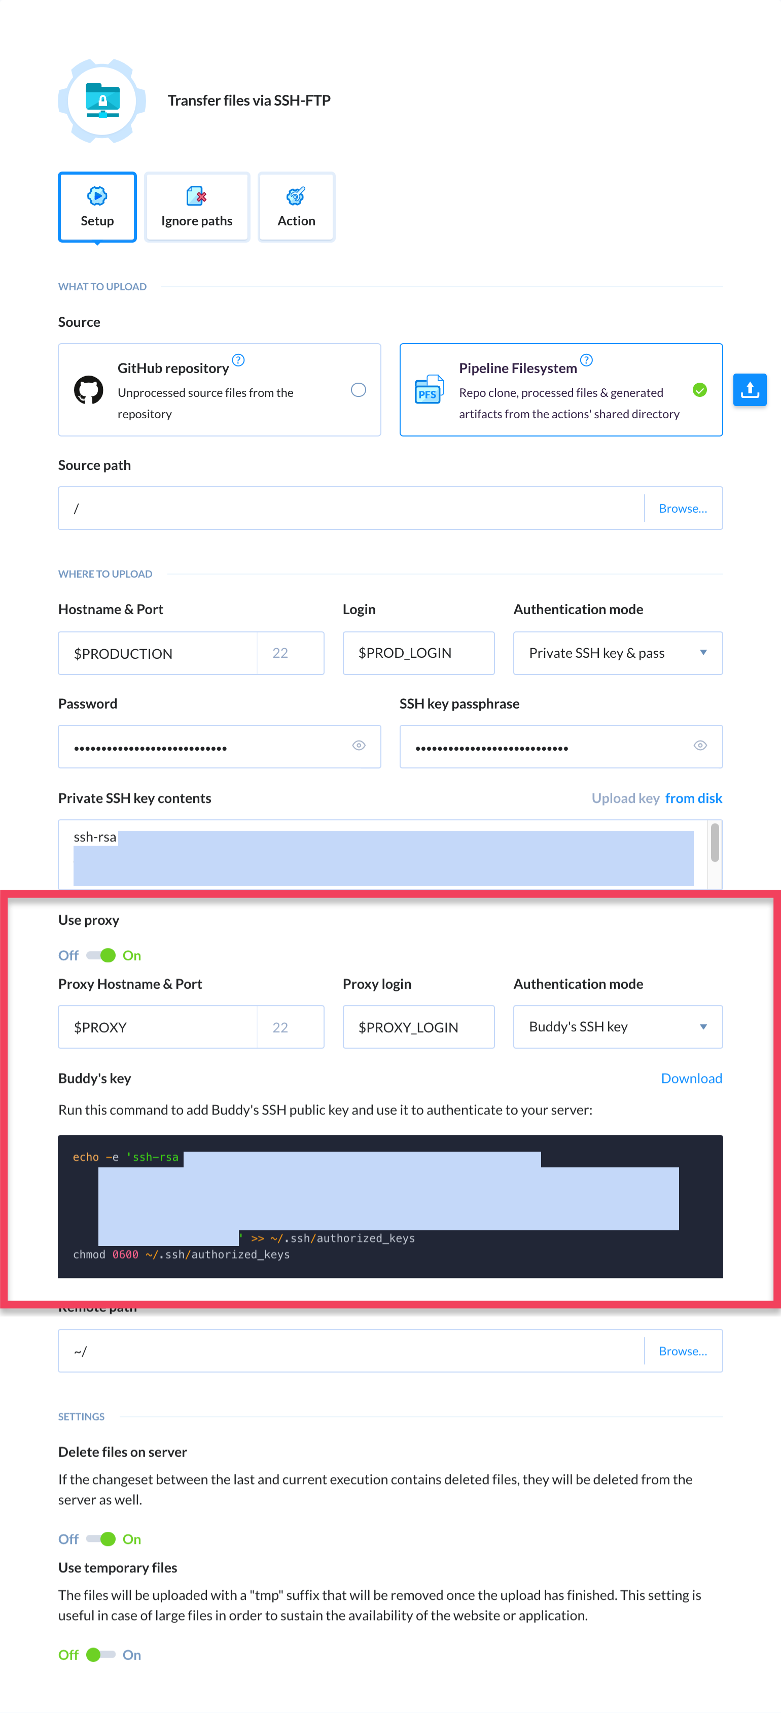This screenshot has width=781, height=1713.
Task: Click the blue upload button beside Source
Action: point(750,390)
